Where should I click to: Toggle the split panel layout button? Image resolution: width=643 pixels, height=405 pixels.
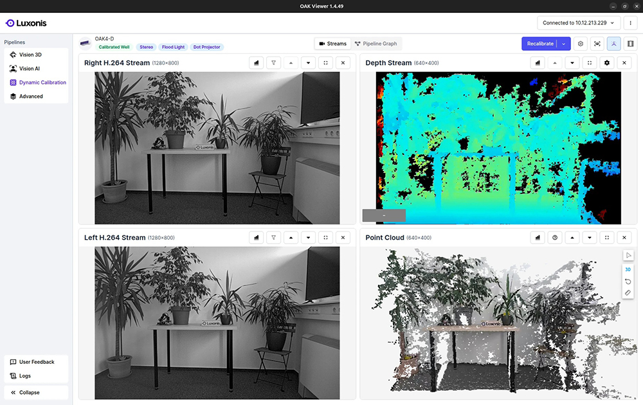pos(630,44)
